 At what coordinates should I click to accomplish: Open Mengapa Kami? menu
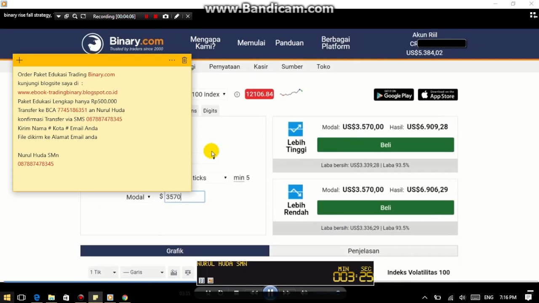(205, 43)
